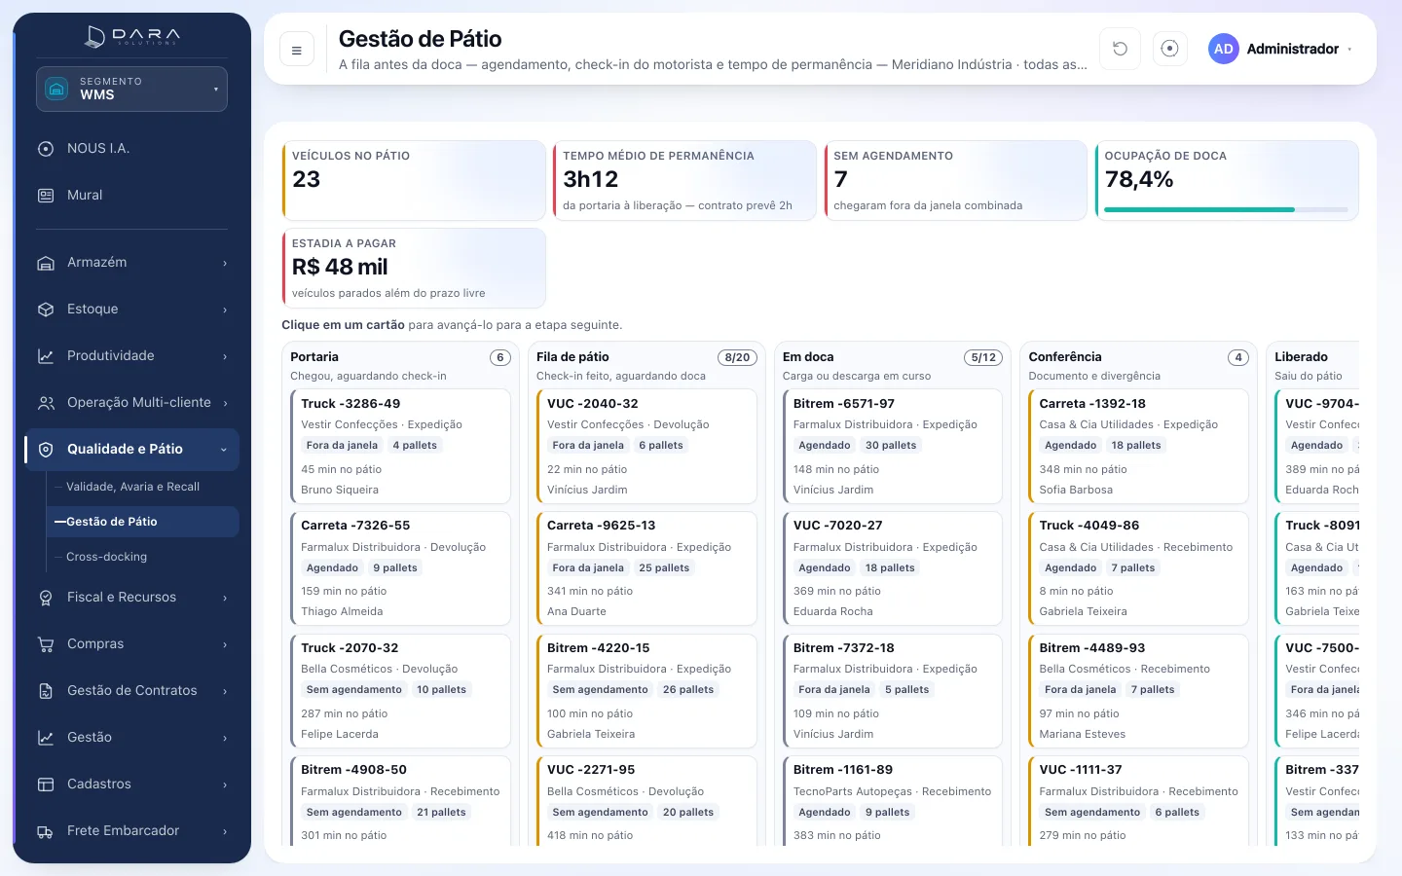Click the target icon button in header

(x=1170, y=49)
